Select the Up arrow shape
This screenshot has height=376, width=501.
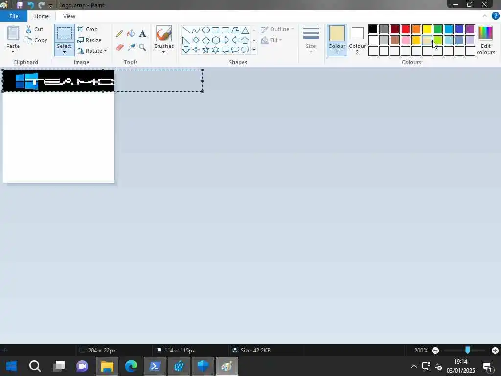[245, 40]
